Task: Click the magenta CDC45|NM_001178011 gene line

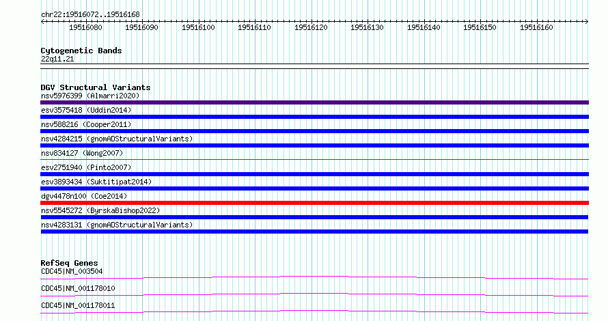Action: coord(314,311)
